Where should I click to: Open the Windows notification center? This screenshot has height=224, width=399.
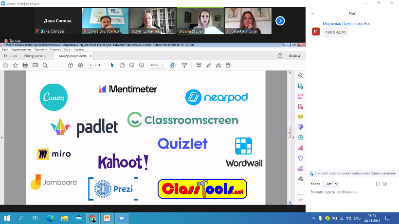[388, 218]
